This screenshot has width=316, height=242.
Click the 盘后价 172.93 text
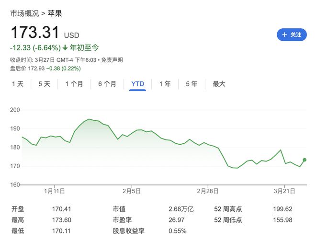[x=27, y=69]
